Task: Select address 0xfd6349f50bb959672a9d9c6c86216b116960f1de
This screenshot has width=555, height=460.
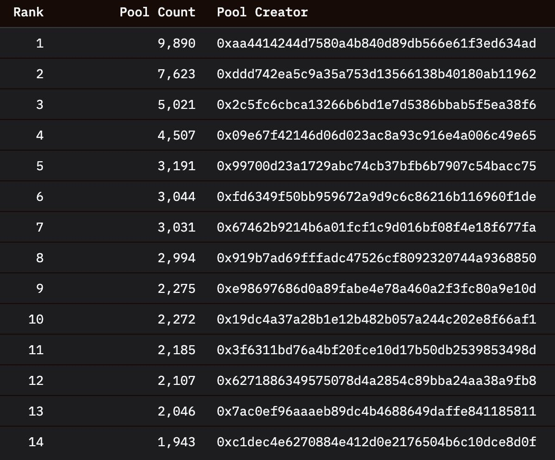Action: (x=376, y=197)
